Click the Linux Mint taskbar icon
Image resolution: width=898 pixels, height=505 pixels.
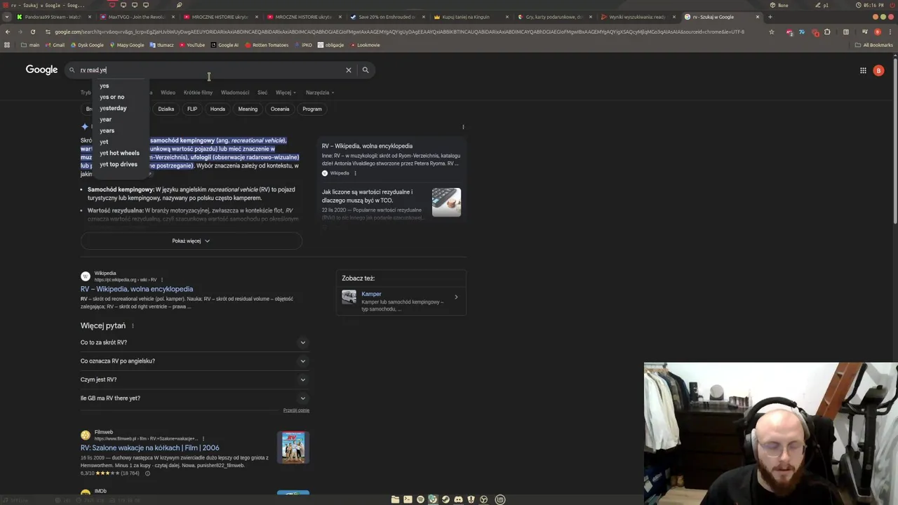pyautogui.click(x=500, y=499)
